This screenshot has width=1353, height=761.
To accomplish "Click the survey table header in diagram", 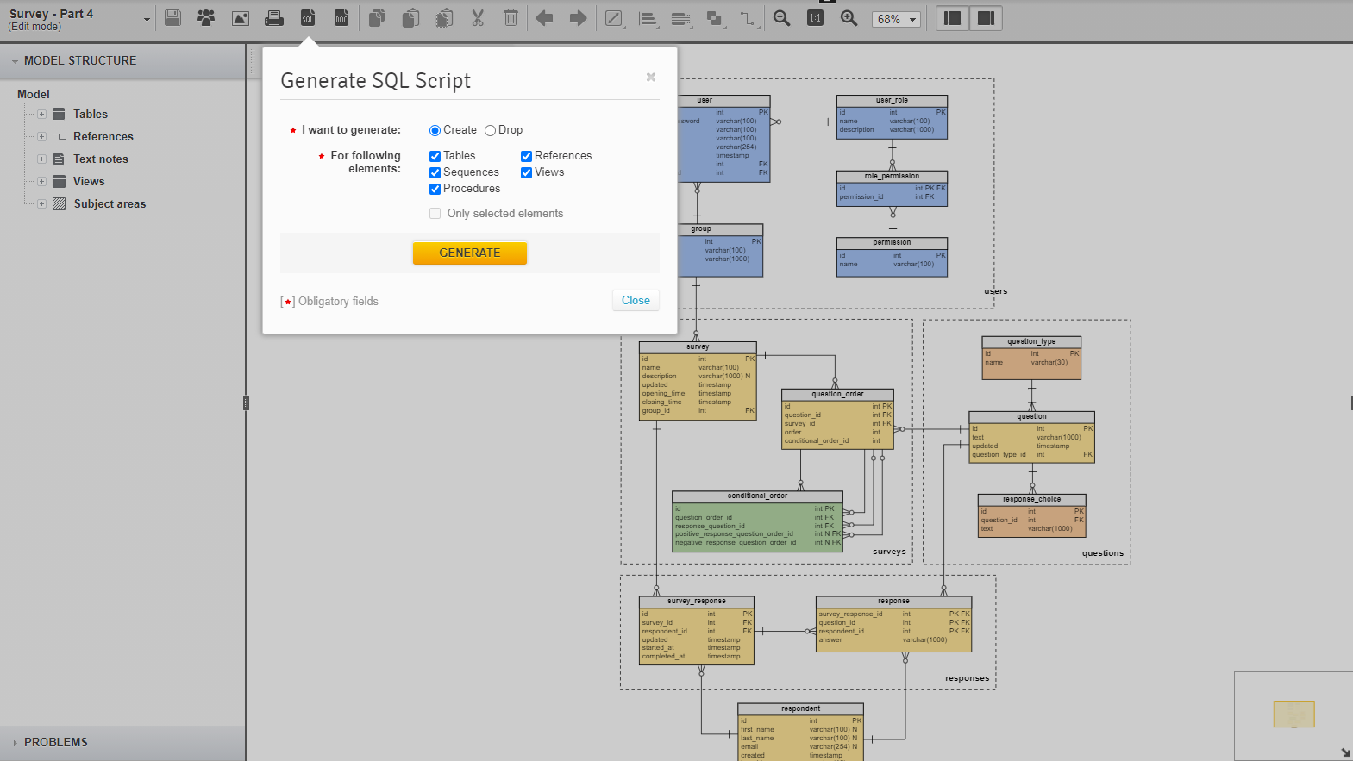I will [x=698, y=346].
